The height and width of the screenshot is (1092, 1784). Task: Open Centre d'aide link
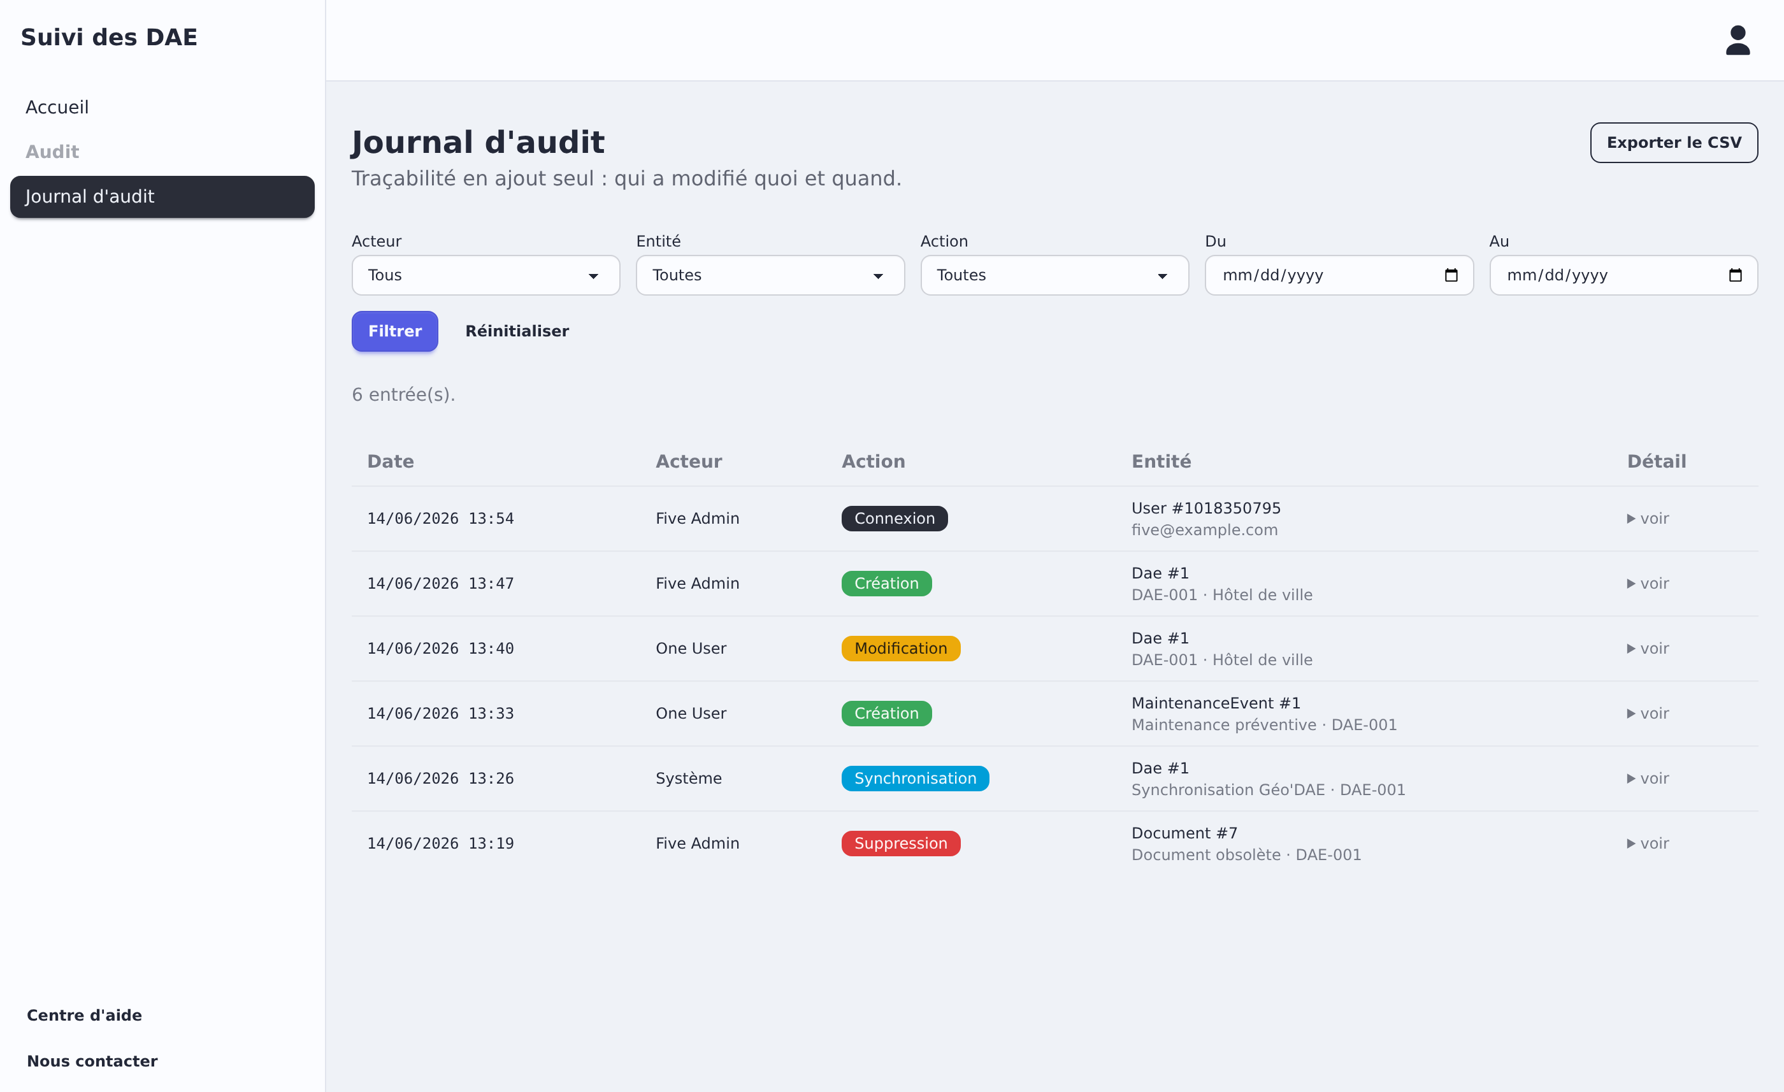(84, 1016)
